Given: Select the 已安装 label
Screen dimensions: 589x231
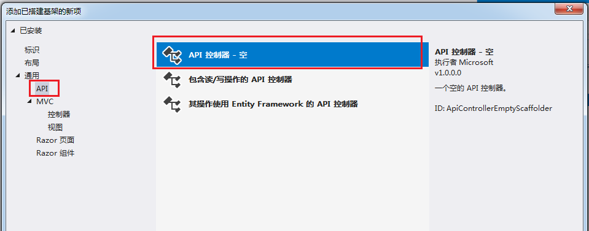Looking at the screenshot, I should (x=31, y=31).
